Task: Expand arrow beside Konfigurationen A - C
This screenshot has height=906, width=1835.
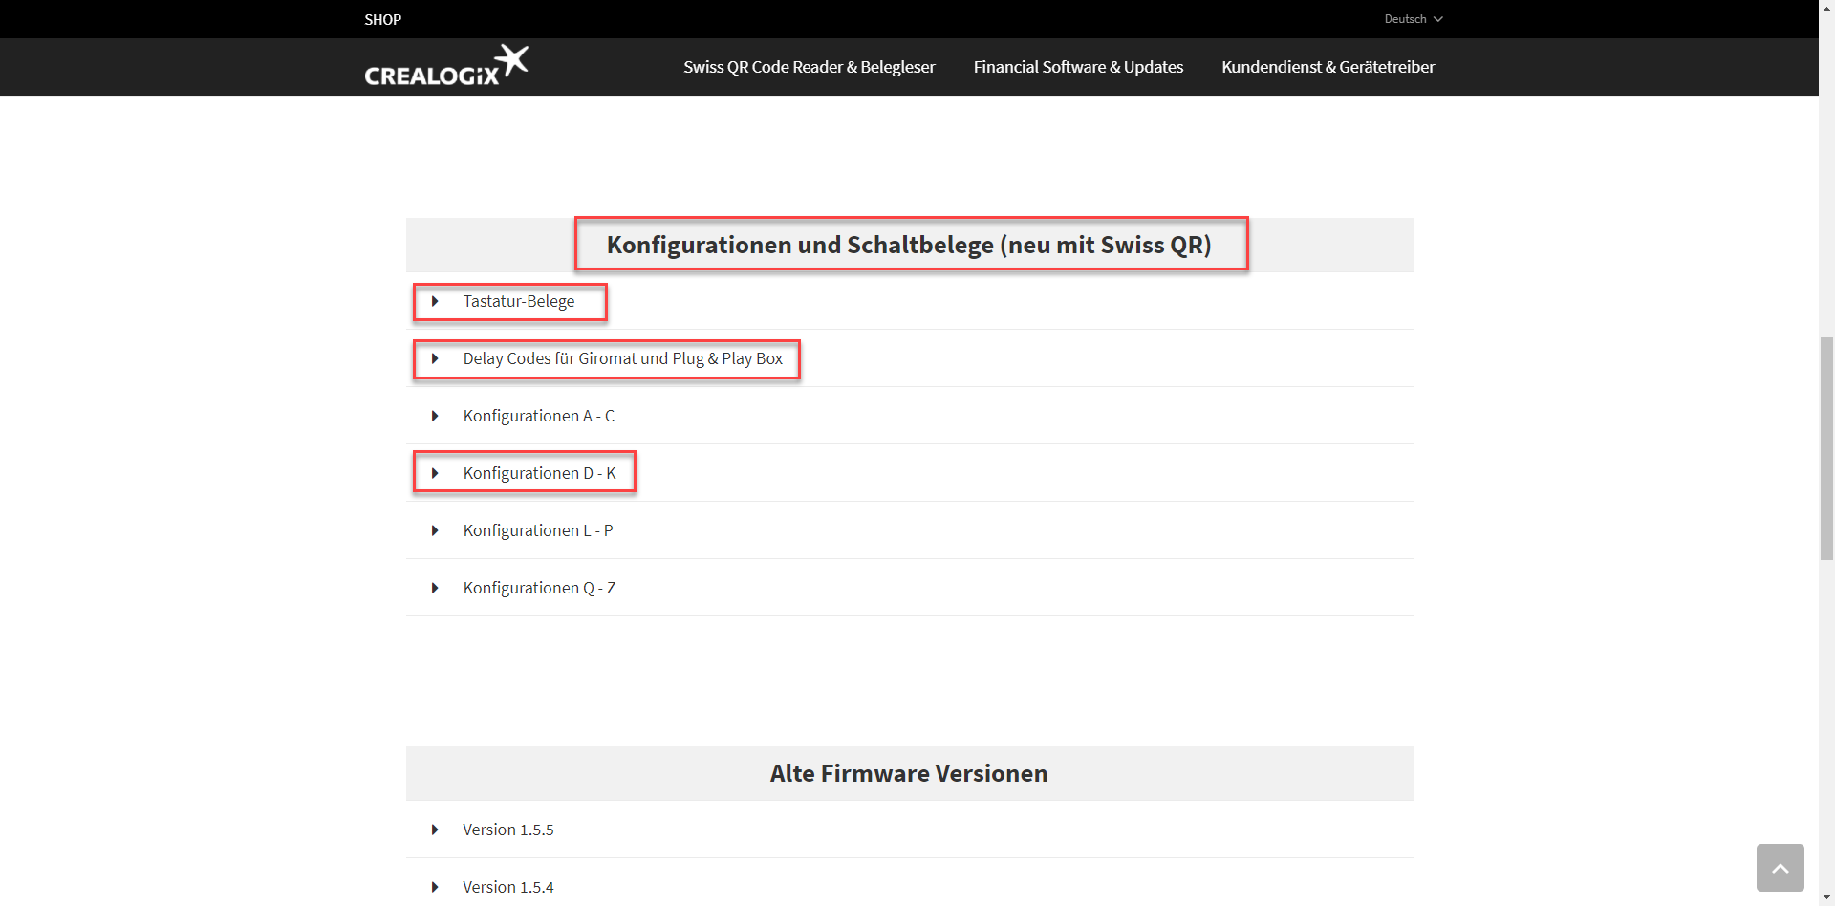Action: pos(435,416)
